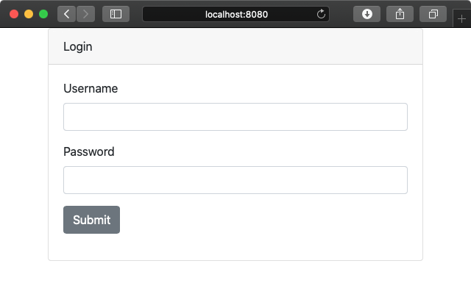Open the Share menu

point(400,14)
